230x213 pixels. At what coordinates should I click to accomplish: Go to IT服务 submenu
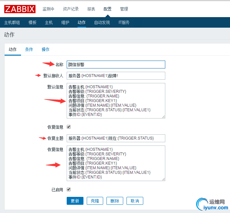(x=124, y=22)
